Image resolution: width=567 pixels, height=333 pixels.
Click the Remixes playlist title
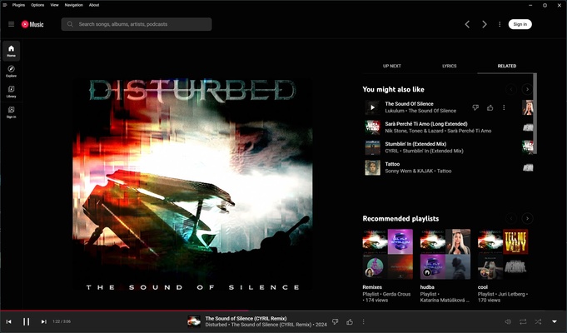click(372, 287)
